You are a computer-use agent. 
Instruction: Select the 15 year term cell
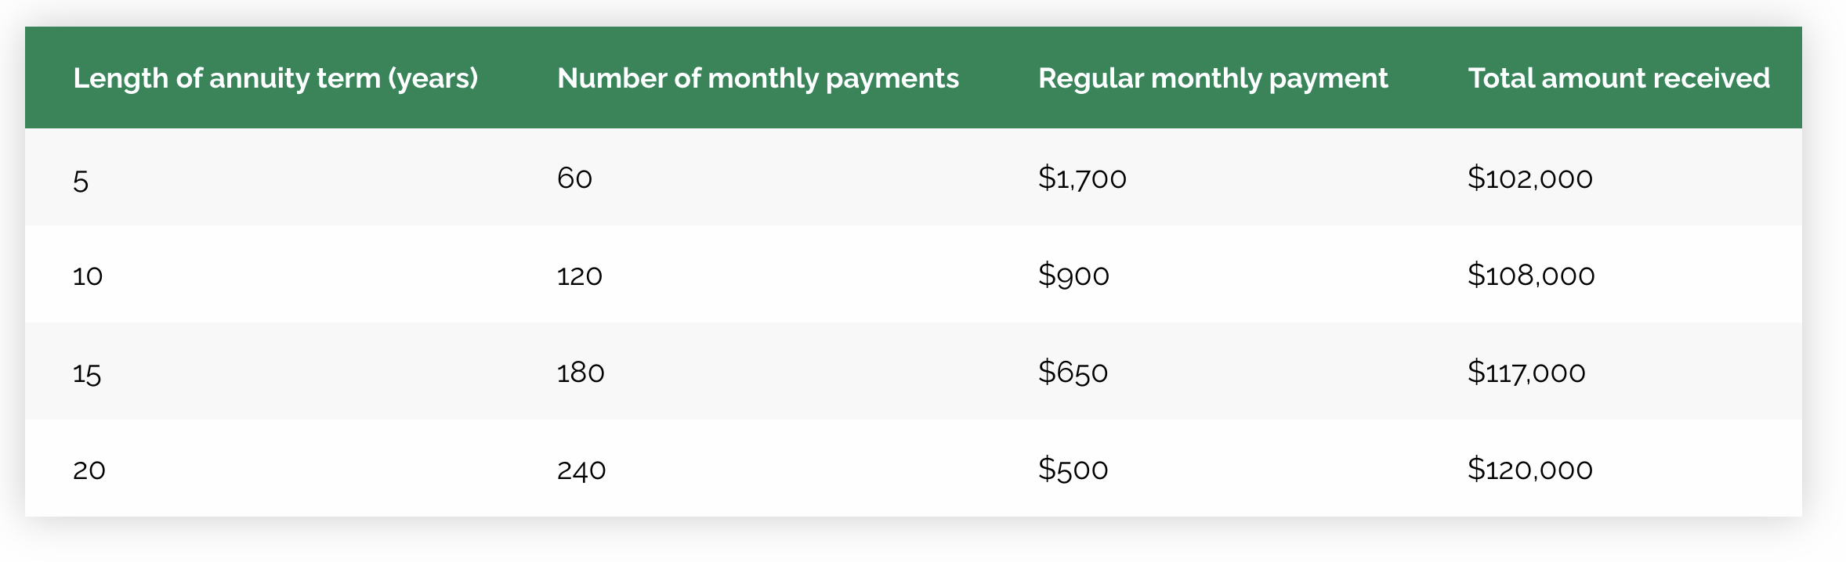pos(87,373)
